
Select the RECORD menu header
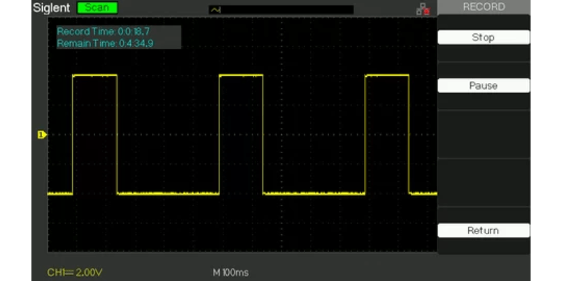[x=483, y=7]
